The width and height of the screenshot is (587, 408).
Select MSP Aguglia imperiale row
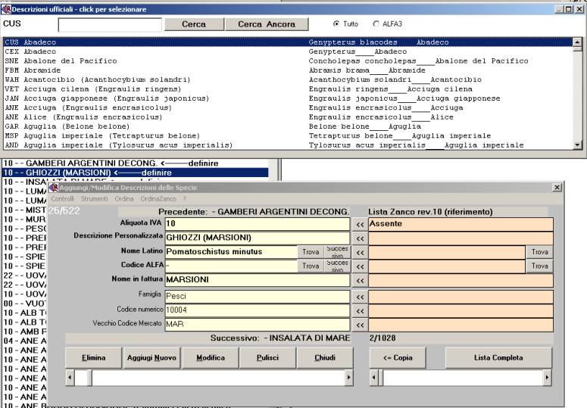coord(289,135)
